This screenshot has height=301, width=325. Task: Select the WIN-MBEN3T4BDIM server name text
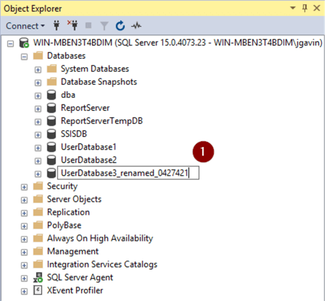[178, 42]
